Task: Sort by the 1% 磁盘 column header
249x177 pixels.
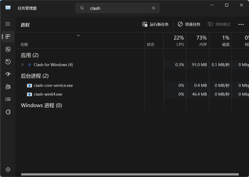Action: pyautogui.click(x=220, y=40)
